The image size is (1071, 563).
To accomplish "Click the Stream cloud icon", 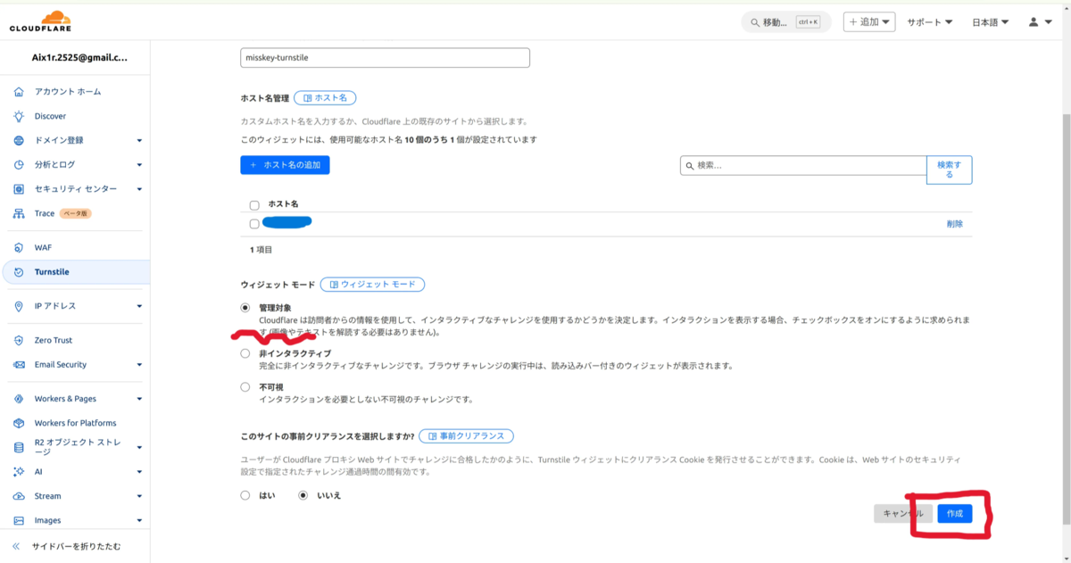I will (19, 496).
